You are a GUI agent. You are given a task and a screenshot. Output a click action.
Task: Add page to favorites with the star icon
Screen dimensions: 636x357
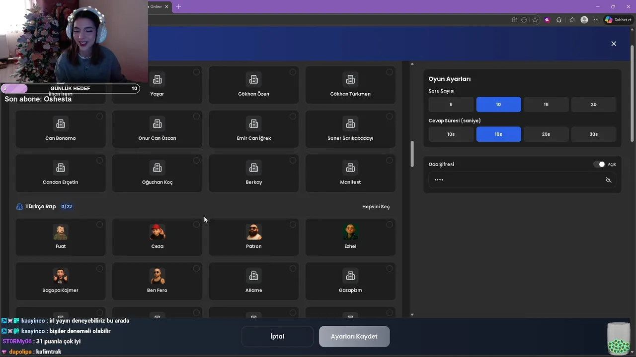(535, 20)
